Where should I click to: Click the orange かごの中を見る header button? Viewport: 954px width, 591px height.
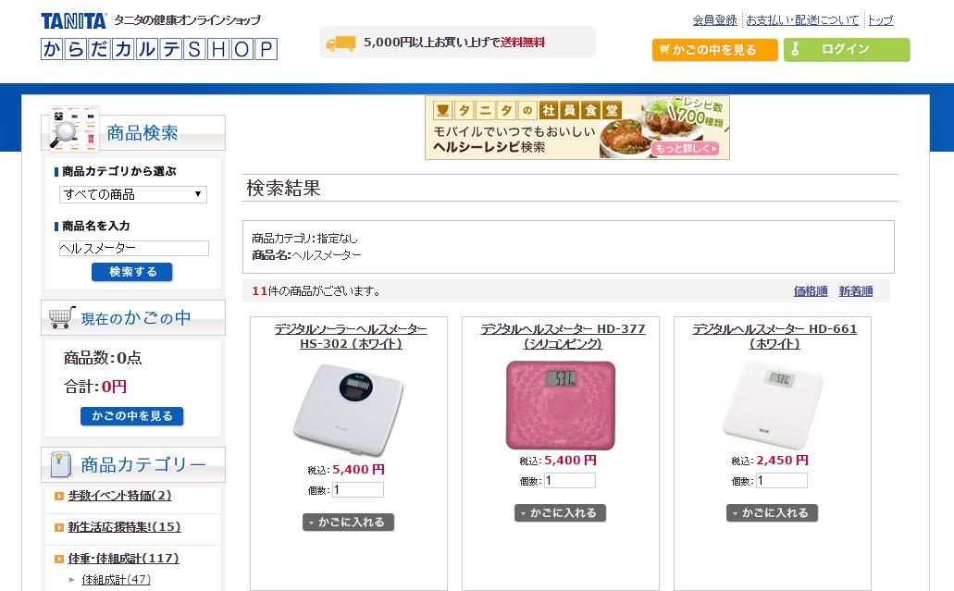715,50
